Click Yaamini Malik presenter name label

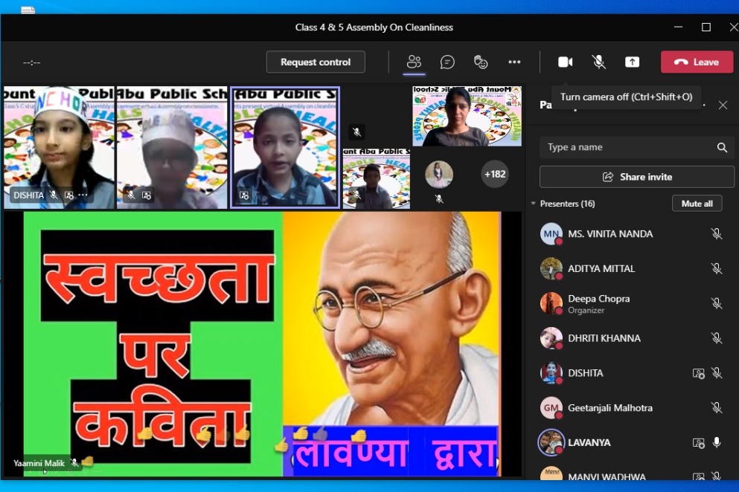coord(39,463)
